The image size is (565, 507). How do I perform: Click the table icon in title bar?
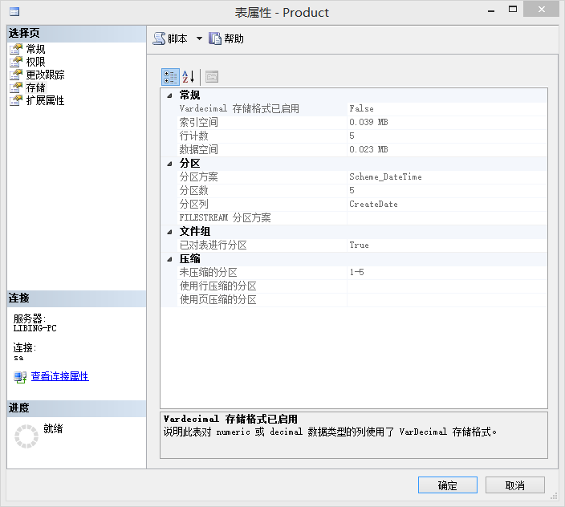point(14,12)
